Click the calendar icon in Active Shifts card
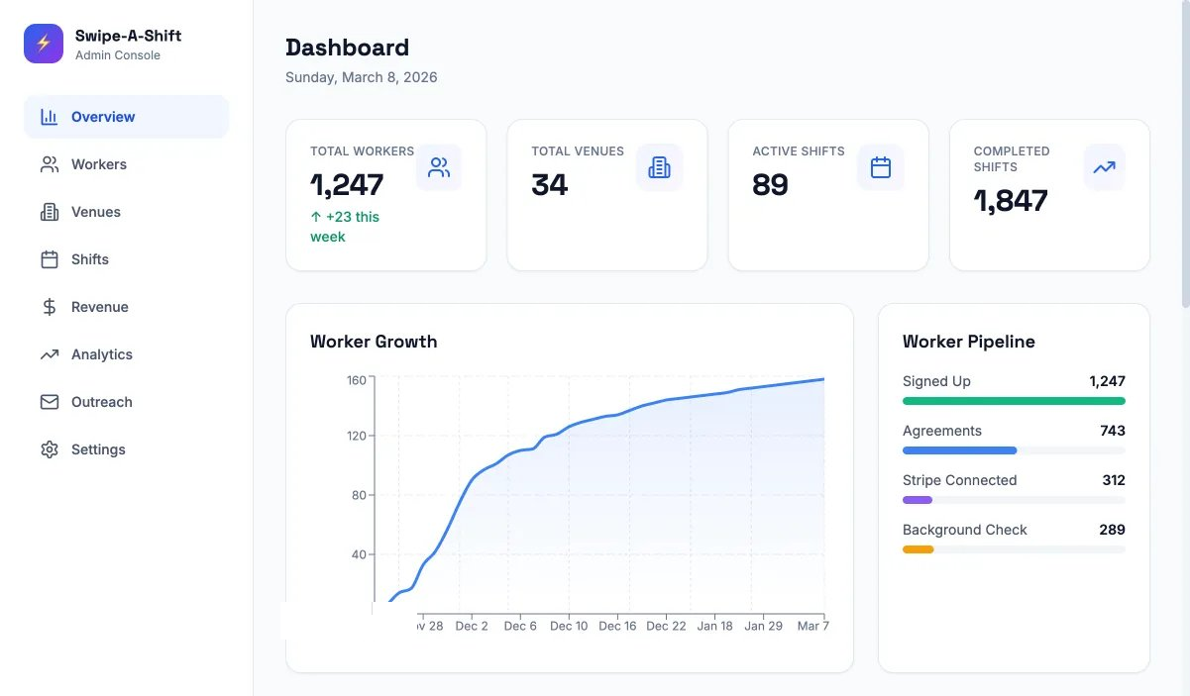The image size is (1190, 696). click(x=880, y=167)
